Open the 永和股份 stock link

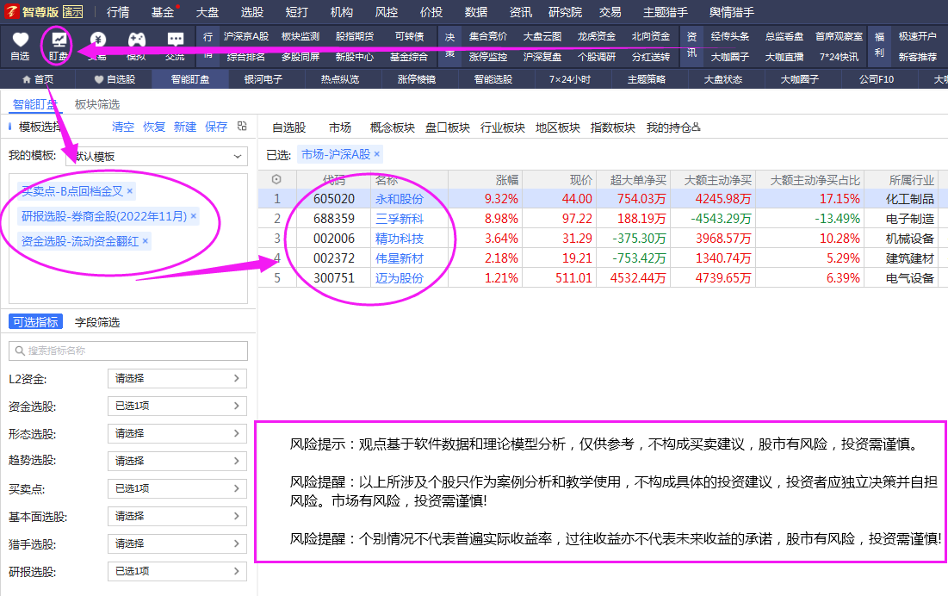pos(399,199)
